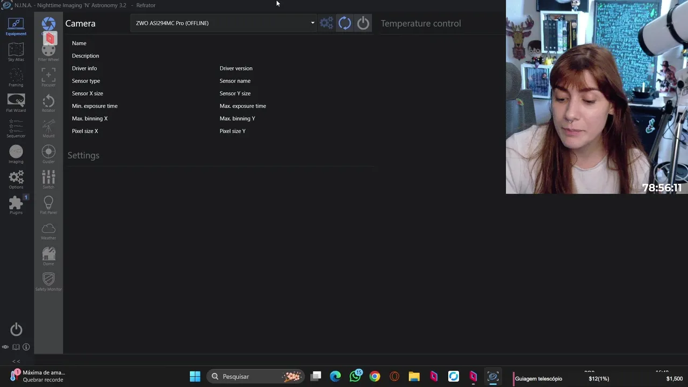Open the Safety Monitor equipment tab

[48, 282]
